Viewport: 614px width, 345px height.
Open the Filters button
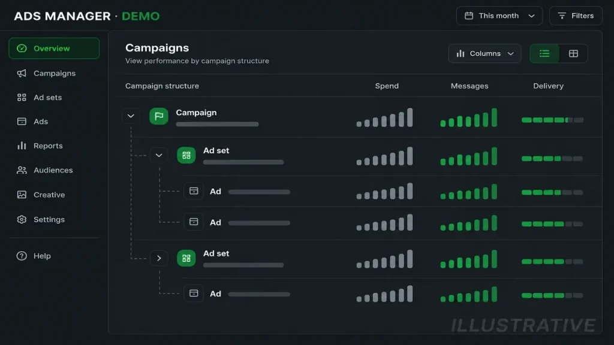576,16
